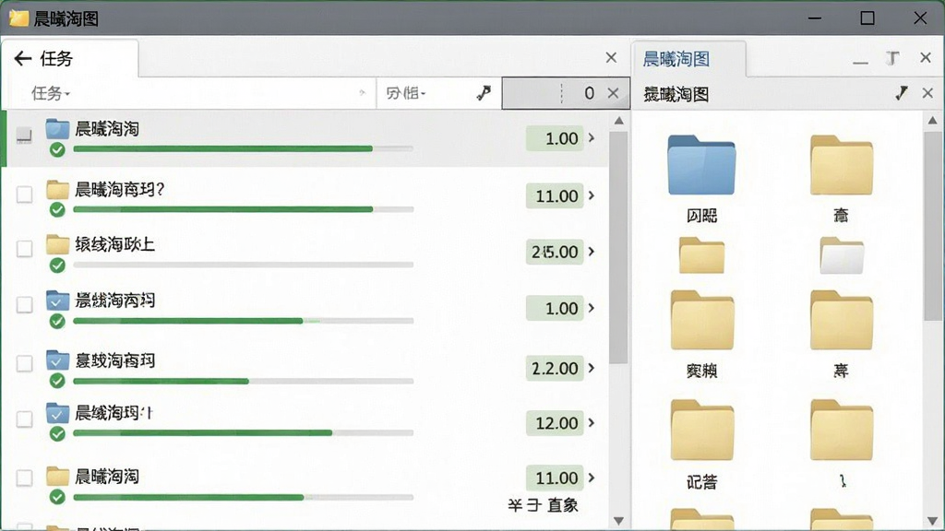Switch to the 晨曦淘图 tab in the right panel

tap(676, 59)
